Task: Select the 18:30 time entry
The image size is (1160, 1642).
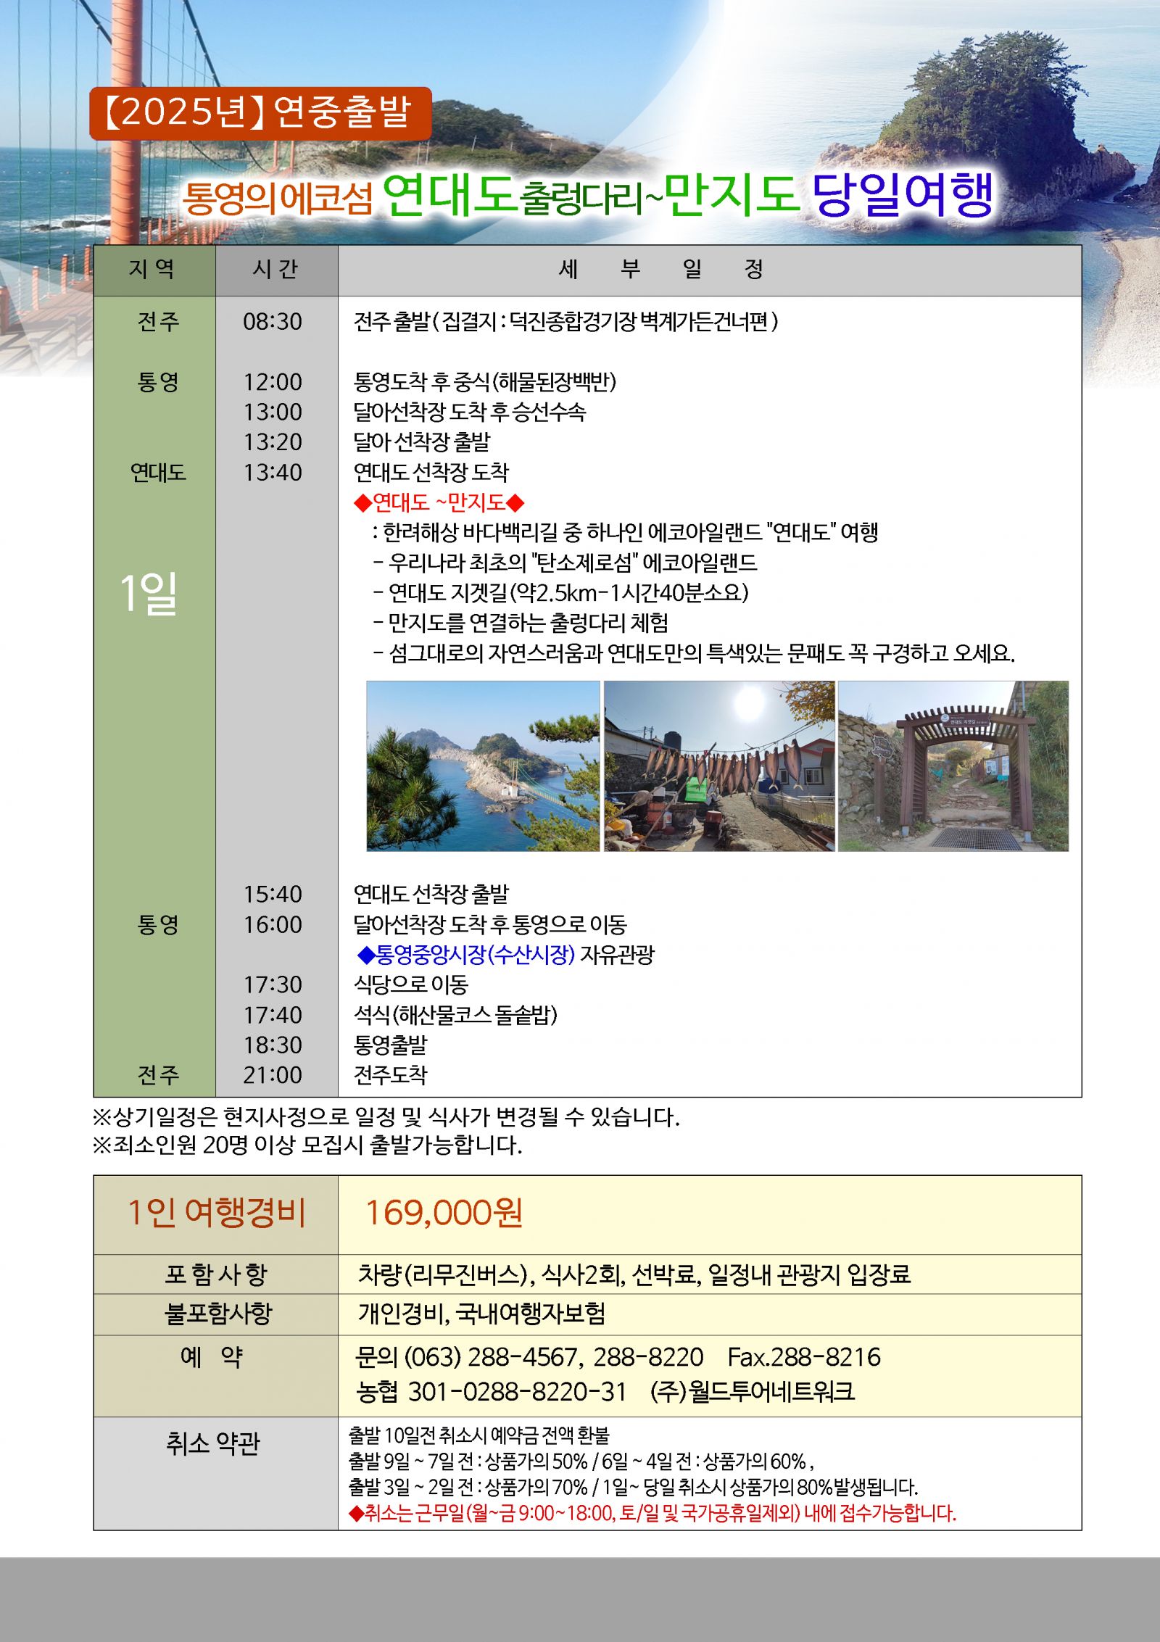Action: [273, 1045]
